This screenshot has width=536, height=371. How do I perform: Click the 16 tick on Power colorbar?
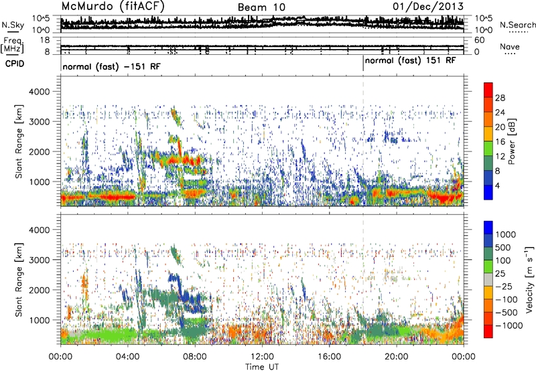(x=500, y=142)
